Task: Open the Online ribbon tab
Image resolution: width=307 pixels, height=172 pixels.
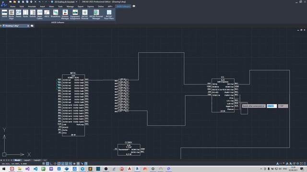Action: pyautogui.click(x=101, y=6)
